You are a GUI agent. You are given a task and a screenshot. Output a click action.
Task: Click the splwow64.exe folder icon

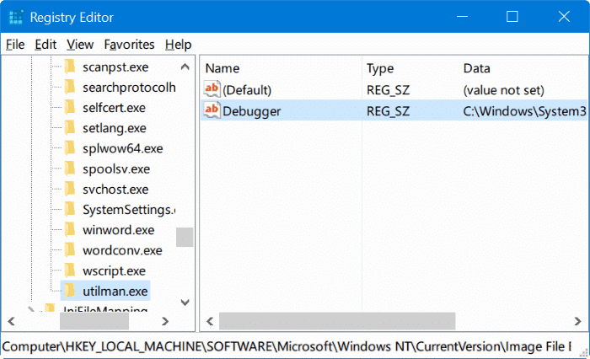(70, 148)
